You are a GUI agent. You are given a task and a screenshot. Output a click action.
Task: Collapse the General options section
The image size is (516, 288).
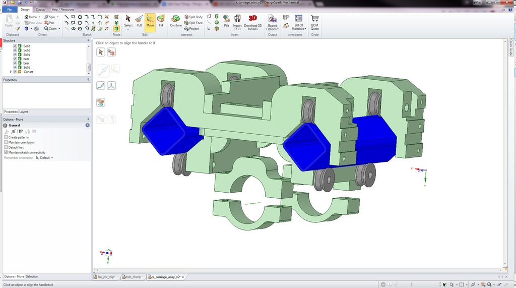[88, 125]
